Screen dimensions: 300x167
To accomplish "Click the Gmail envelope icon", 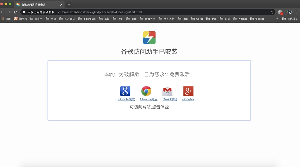I will pos(167,91).
